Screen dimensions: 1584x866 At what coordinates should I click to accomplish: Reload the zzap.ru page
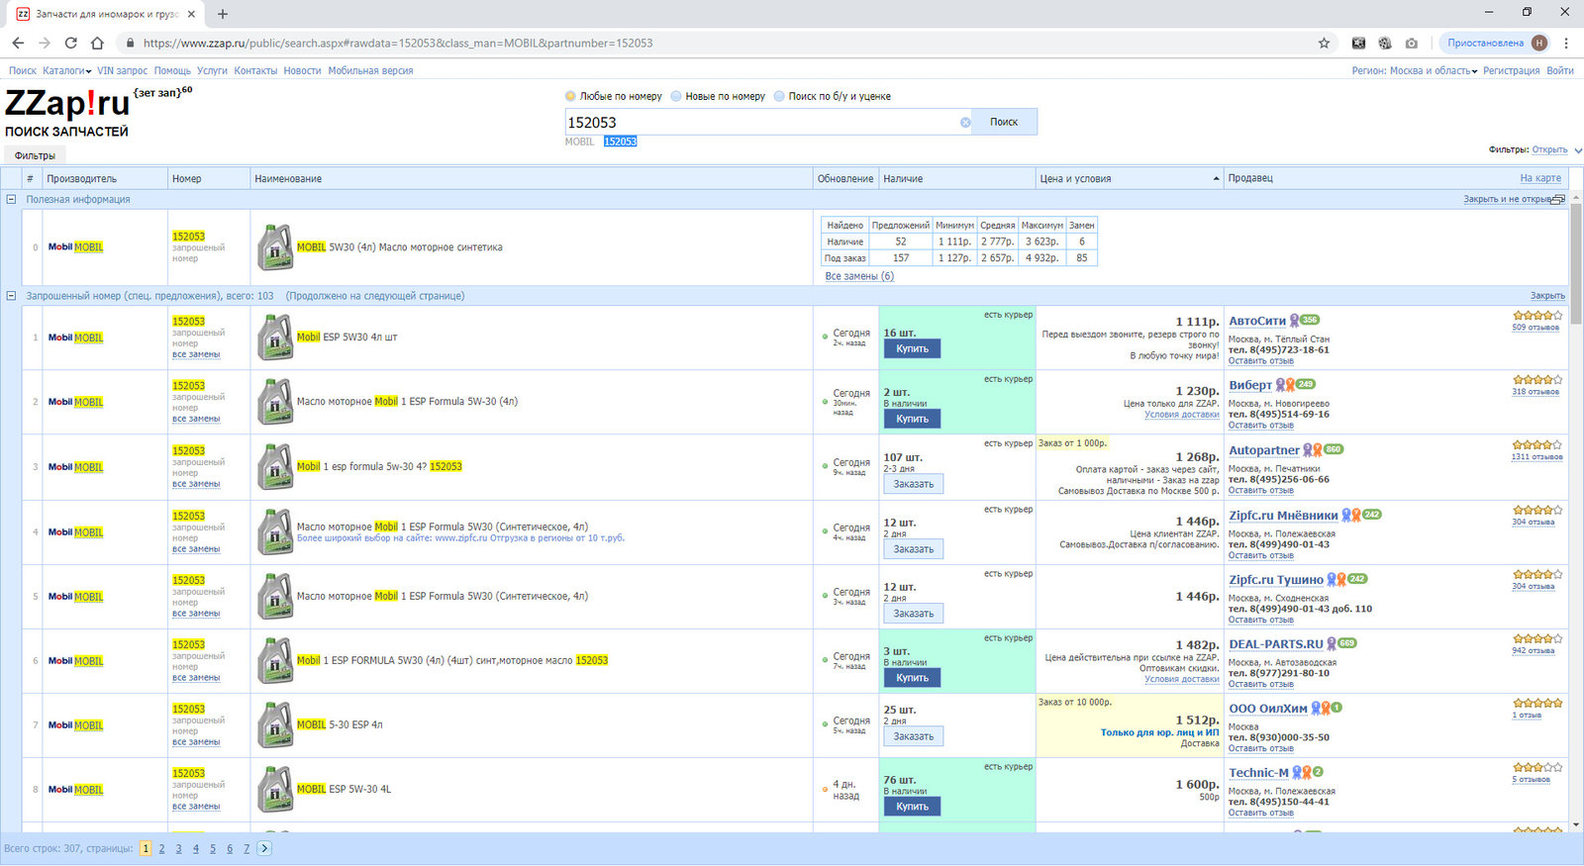70,43
